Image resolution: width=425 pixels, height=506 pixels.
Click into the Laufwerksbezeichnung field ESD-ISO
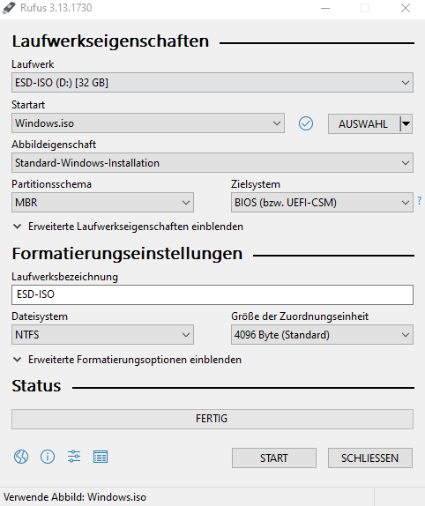click(212, 294)
